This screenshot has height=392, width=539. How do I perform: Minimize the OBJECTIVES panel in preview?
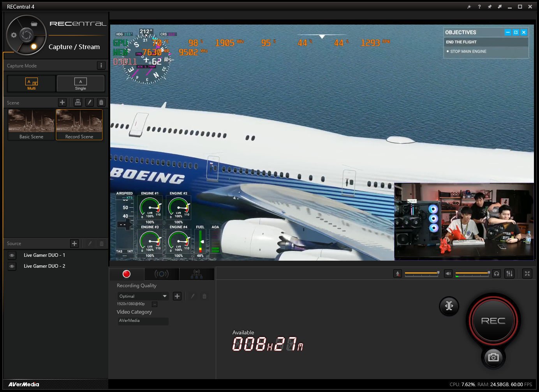pos(508,32)
